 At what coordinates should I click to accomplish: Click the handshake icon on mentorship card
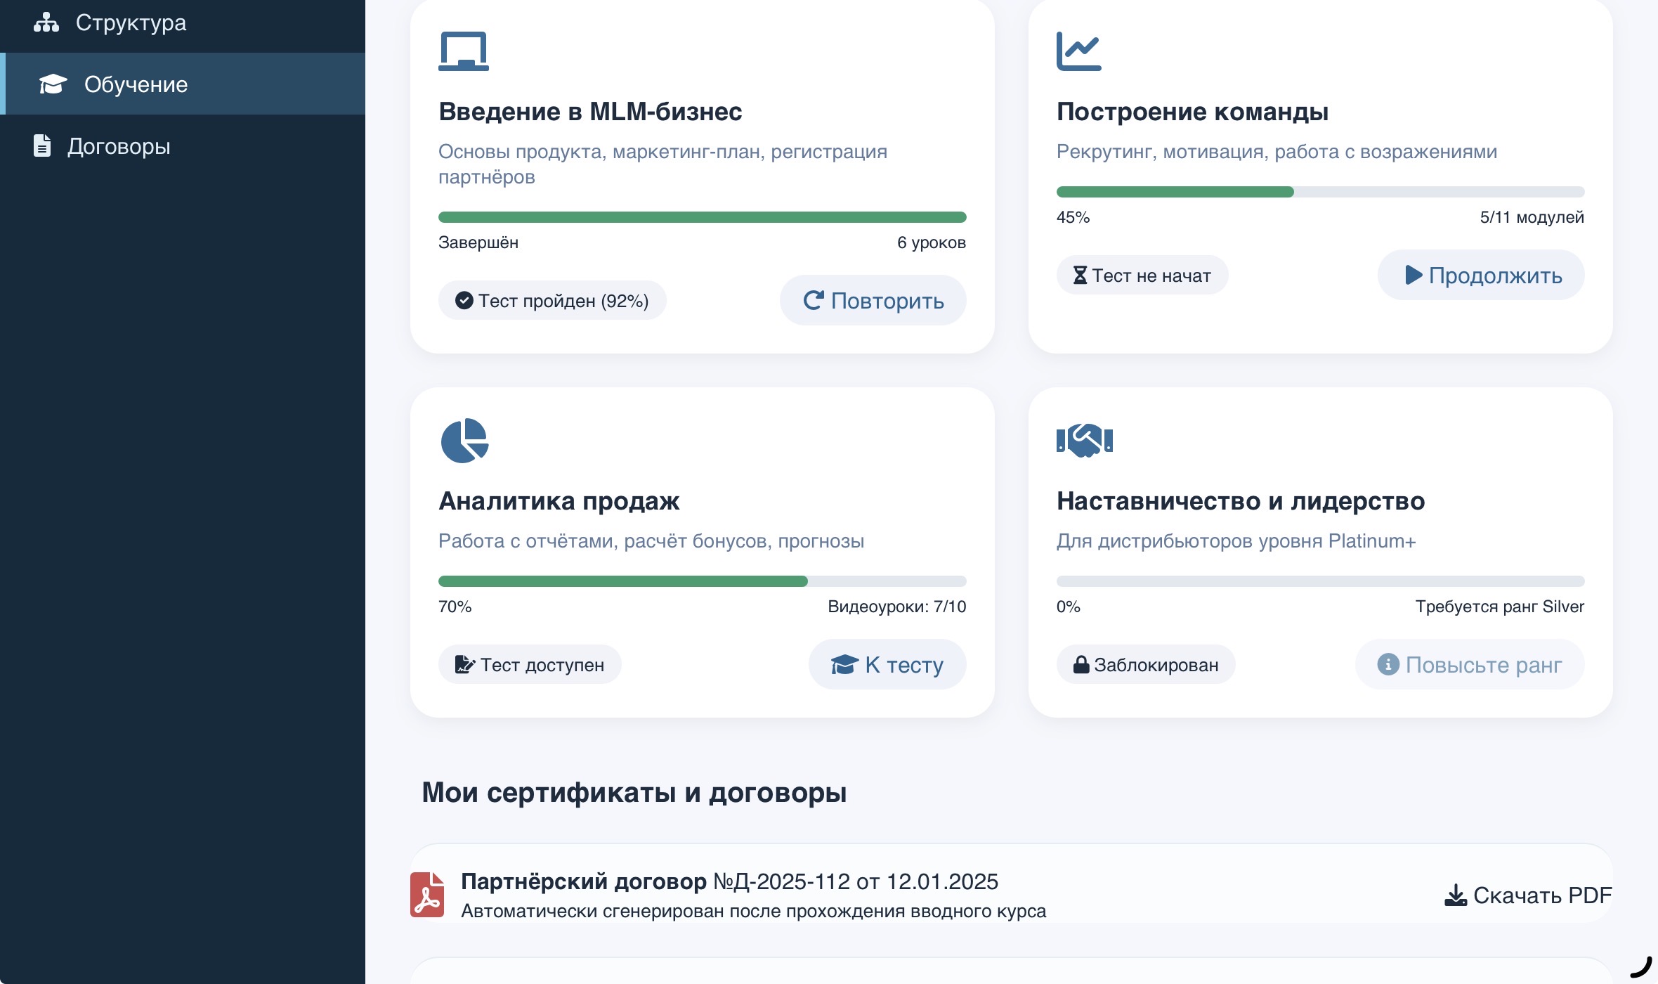(1084, 440)
